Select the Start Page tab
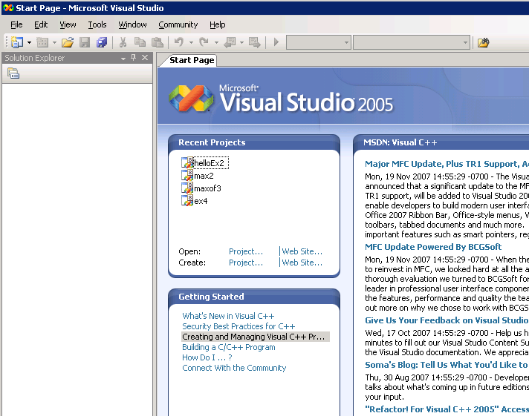The image size is (529, 416). [192, 60]
